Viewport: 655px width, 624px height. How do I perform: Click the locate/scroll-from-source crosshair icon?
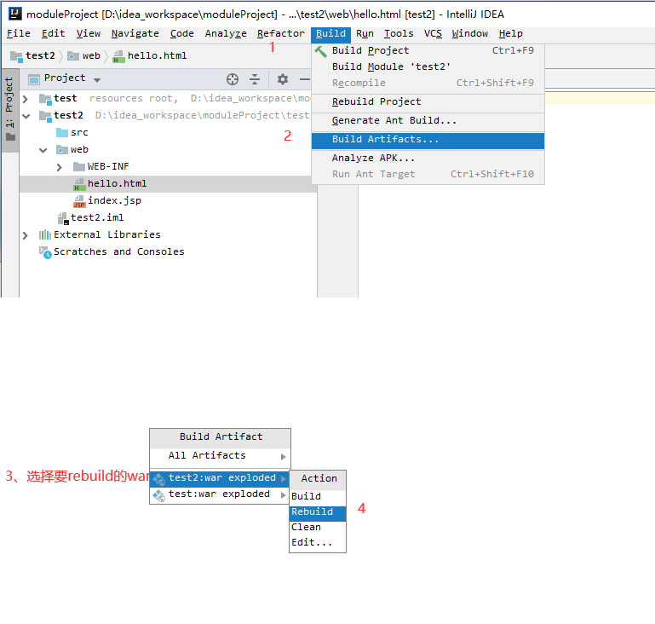[233, 79]
